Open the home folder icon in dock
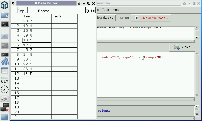 point(5,36)
